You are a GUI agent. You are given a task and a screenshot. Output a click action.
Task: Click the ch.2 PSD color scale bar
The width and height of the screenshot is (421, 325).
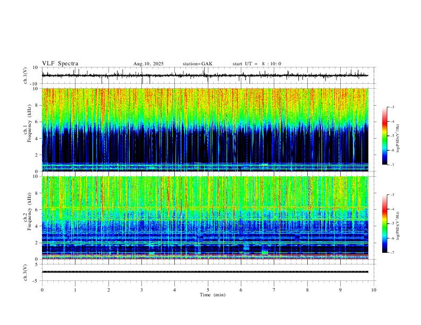coord(384,224)
